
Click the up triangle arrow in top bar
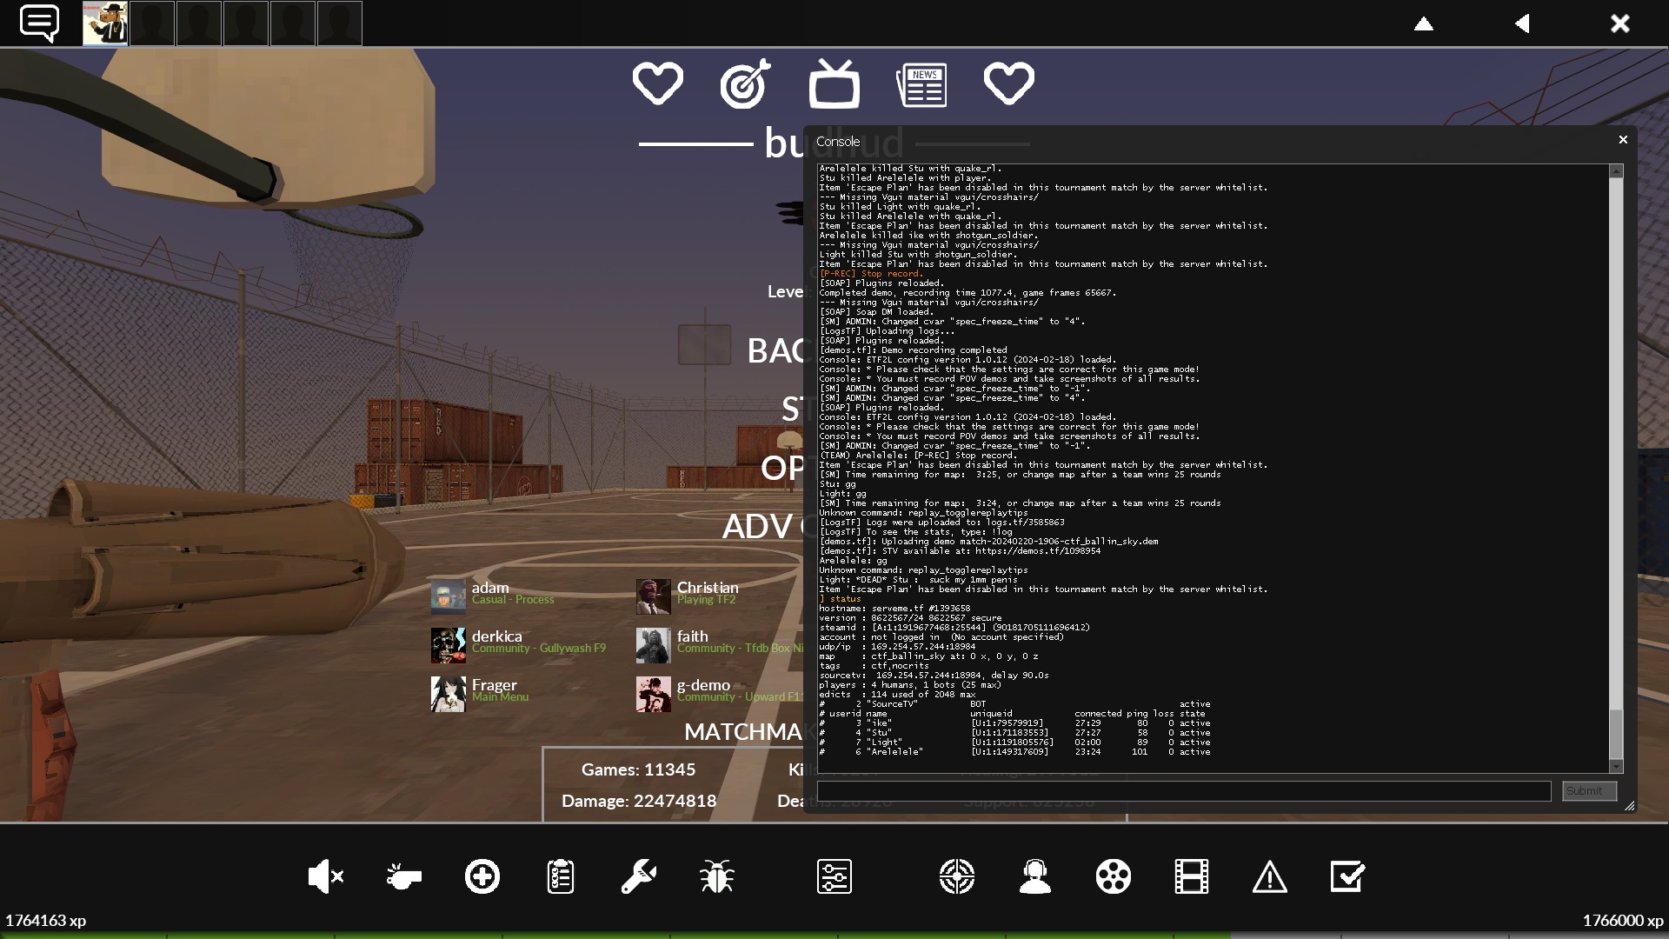pos(1424,23)
